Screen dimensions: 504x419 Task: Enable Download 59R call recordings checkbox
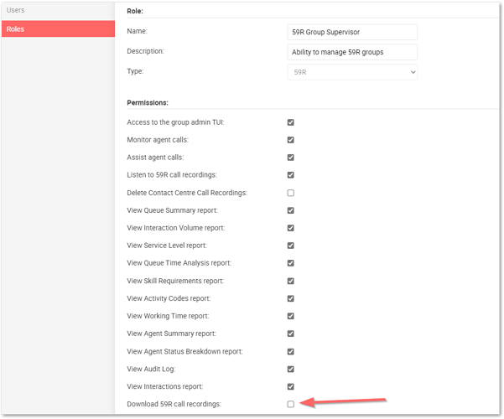[x=291, y=404]
